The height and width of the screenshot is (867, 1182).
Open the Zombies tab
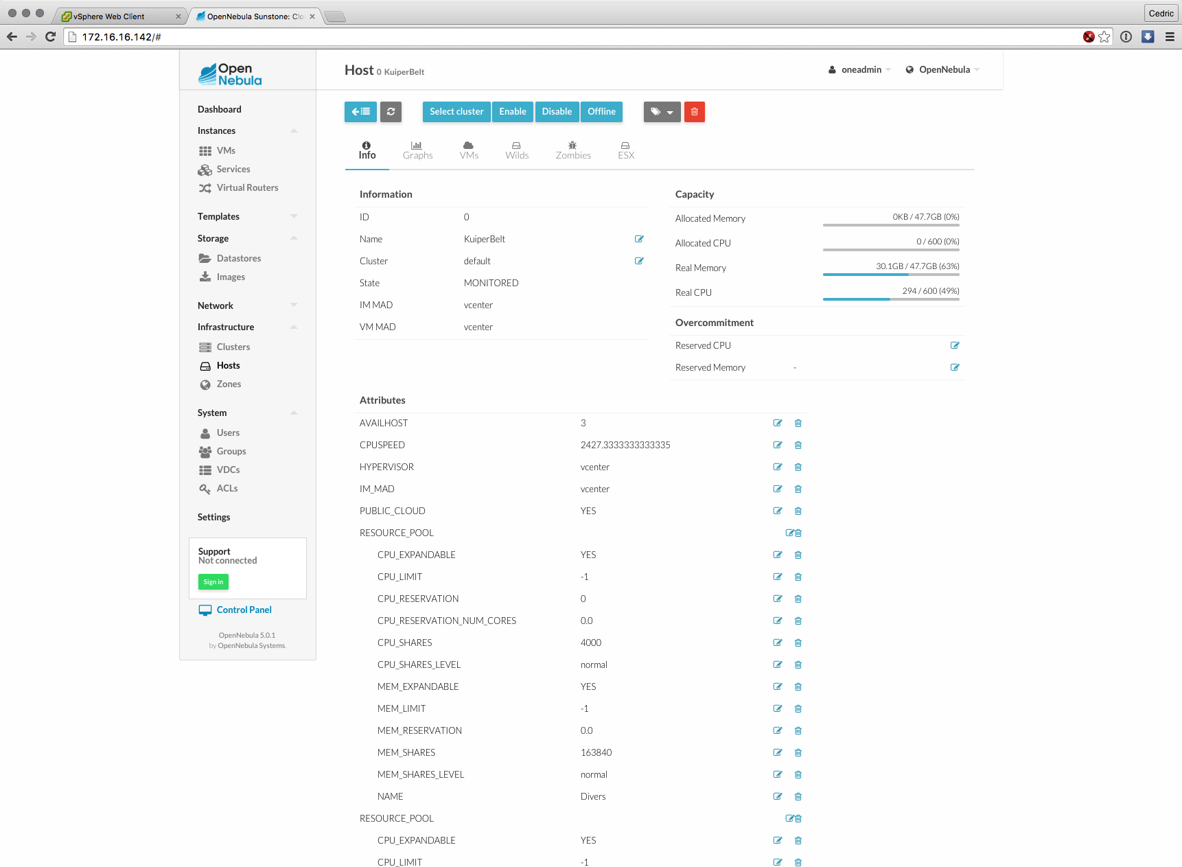(x=572, y=150)
